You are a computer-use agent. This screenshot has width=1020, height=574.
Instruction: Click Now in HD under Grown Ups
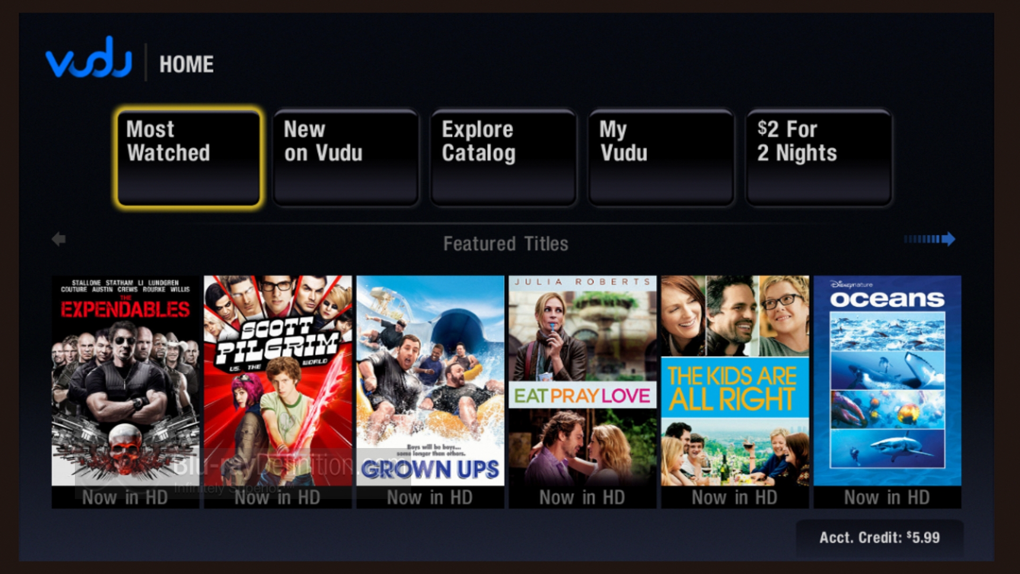point(430,497)
